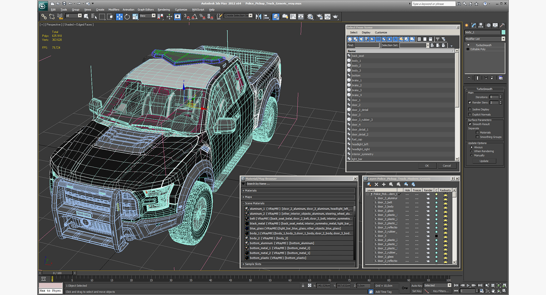Activate the Select and Scale tool
The height and width of the screenshot is (295, 546).
click(135, 17)
